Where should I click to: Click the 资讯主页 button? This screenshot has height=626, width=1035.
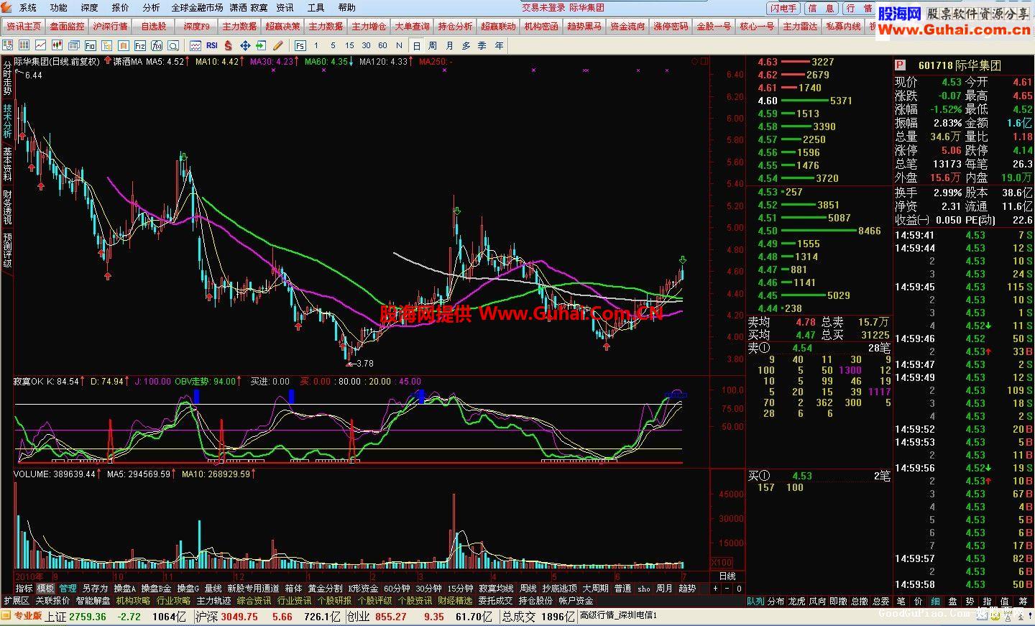pos(24,26)
